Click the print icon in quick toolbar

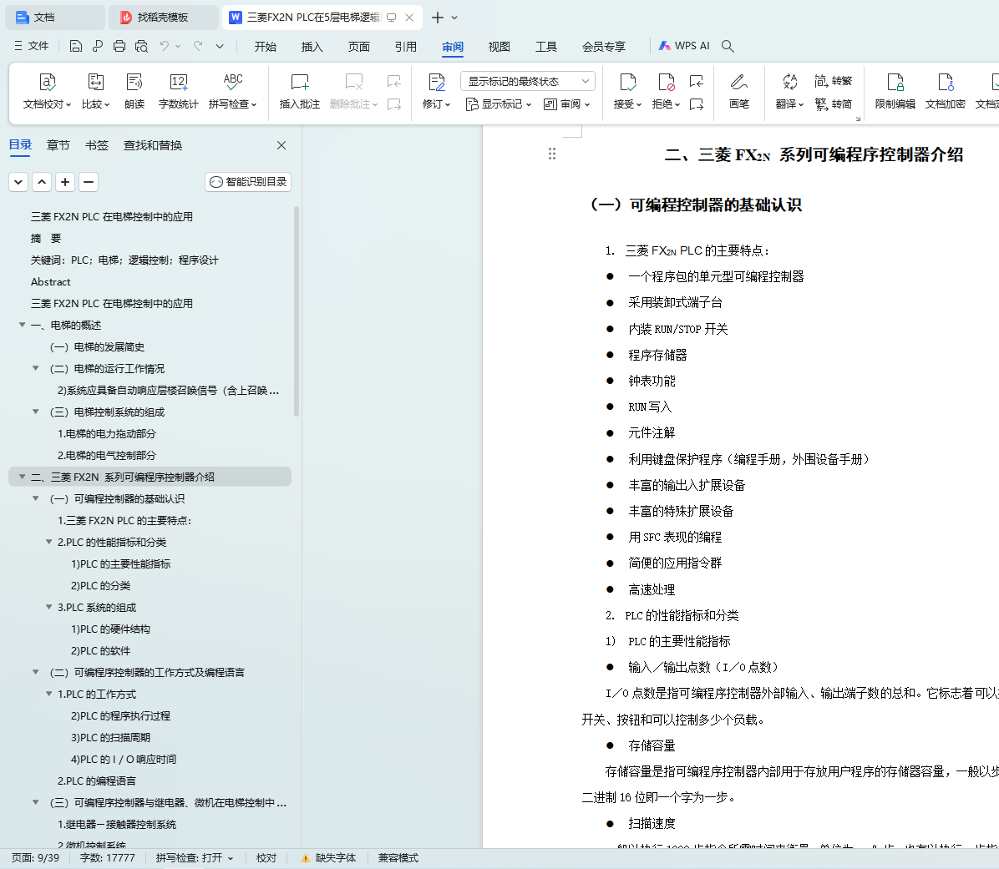coord(119,46)
